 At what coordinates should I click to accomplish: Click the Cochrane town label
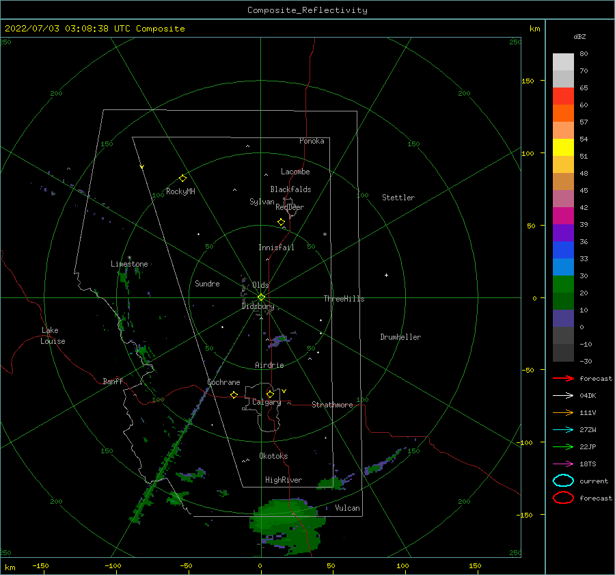coord(223,382)
